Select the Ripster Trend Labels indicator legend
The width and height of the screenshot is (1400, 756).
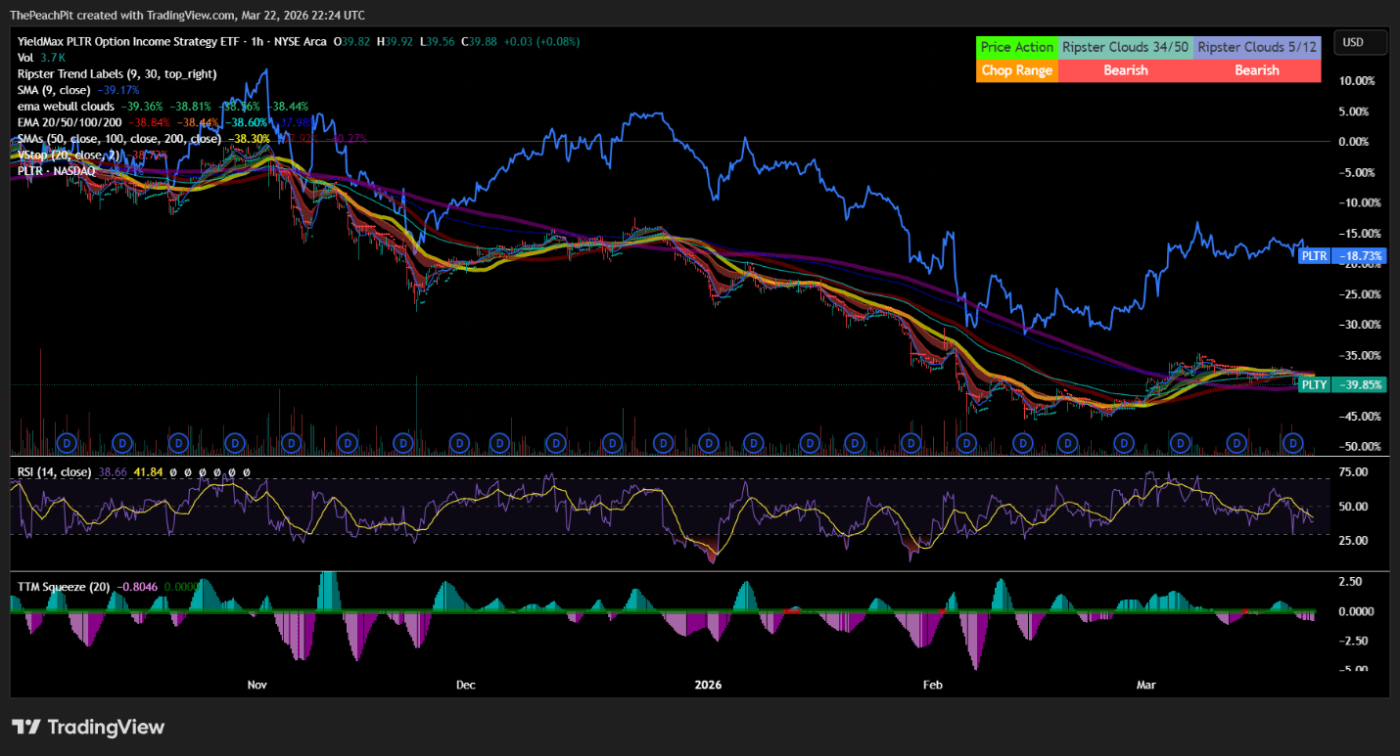(117, 73)
